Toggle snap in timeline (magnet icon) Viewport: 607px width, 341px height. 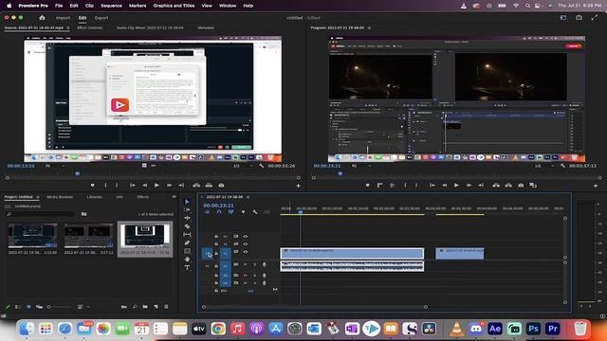point(219,212)
